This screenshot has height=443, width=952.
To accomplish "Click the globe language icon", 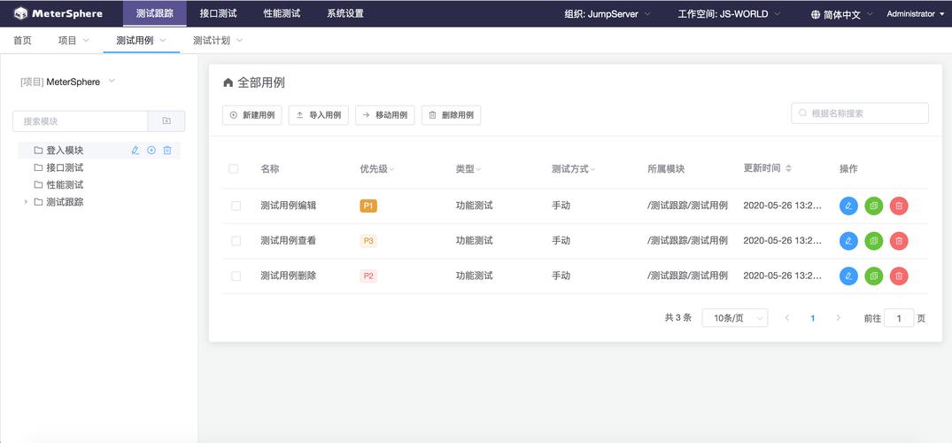I will click(x=816, y=14).
